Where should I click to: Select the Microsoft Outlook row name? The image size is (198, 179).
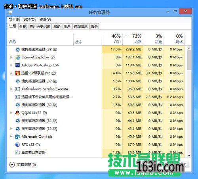tap(37, 137)
